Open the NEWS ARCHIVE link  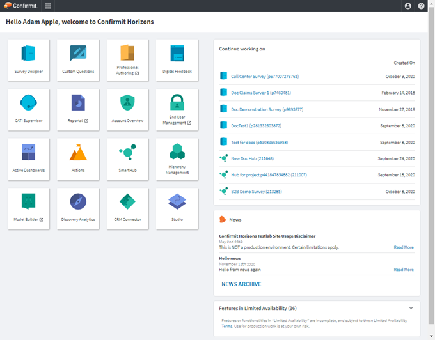point(241,284)
